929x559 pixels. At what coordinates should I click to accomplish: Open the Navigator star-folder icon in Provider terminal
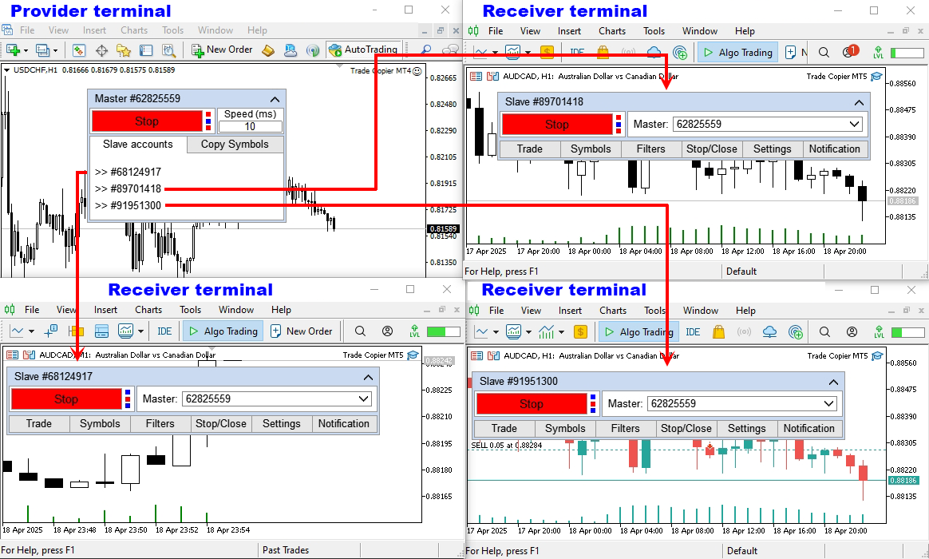[x=124, y=50]
